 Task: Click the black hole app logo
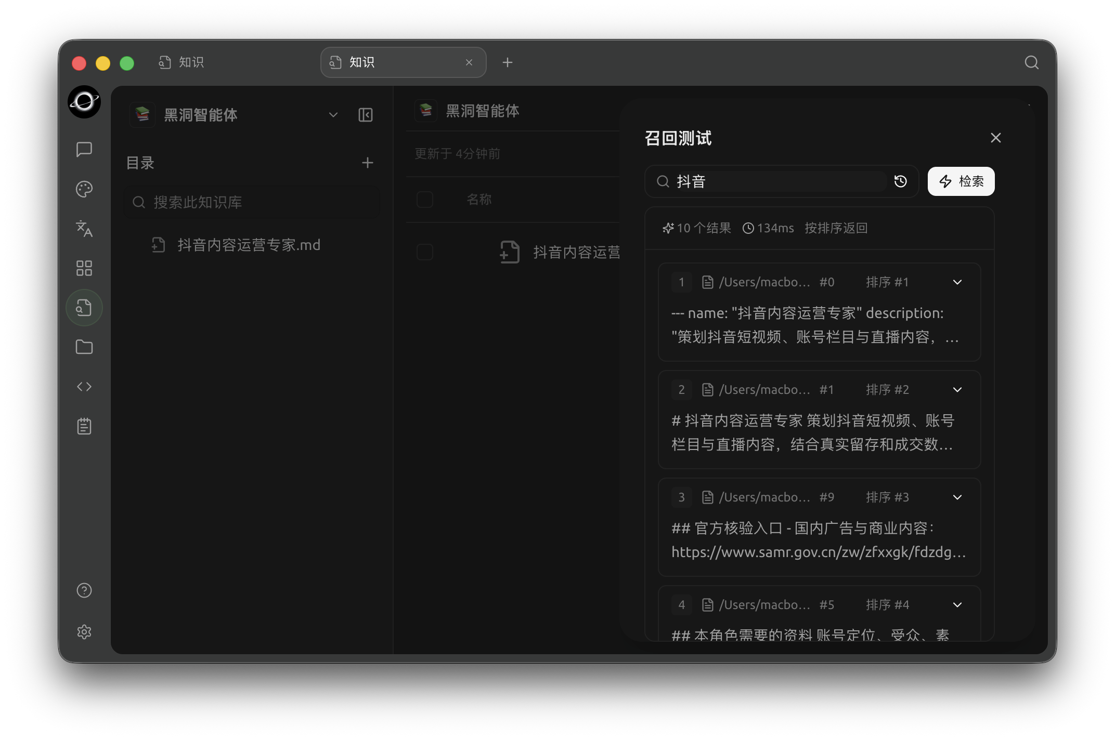pos(84,102)
